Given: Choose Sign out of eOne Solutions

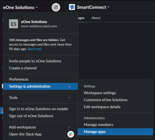Looking at the screenshot, I should pyautogui.click(x=40, y=116).
